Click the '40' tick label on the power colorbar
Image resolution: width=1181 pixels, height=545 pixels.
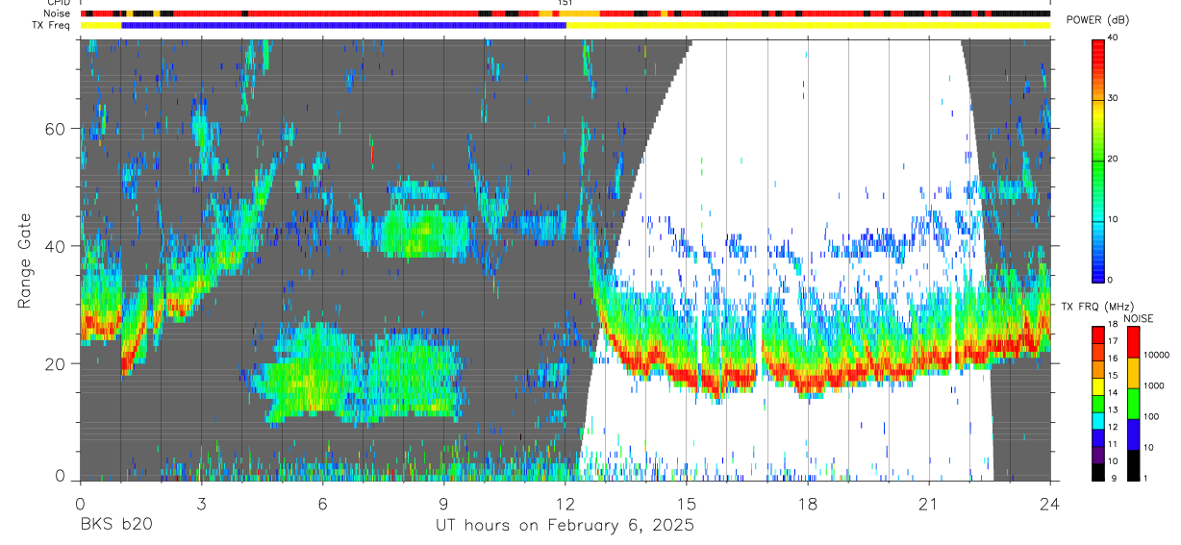pyautogui.click(x=1114, y=37)
